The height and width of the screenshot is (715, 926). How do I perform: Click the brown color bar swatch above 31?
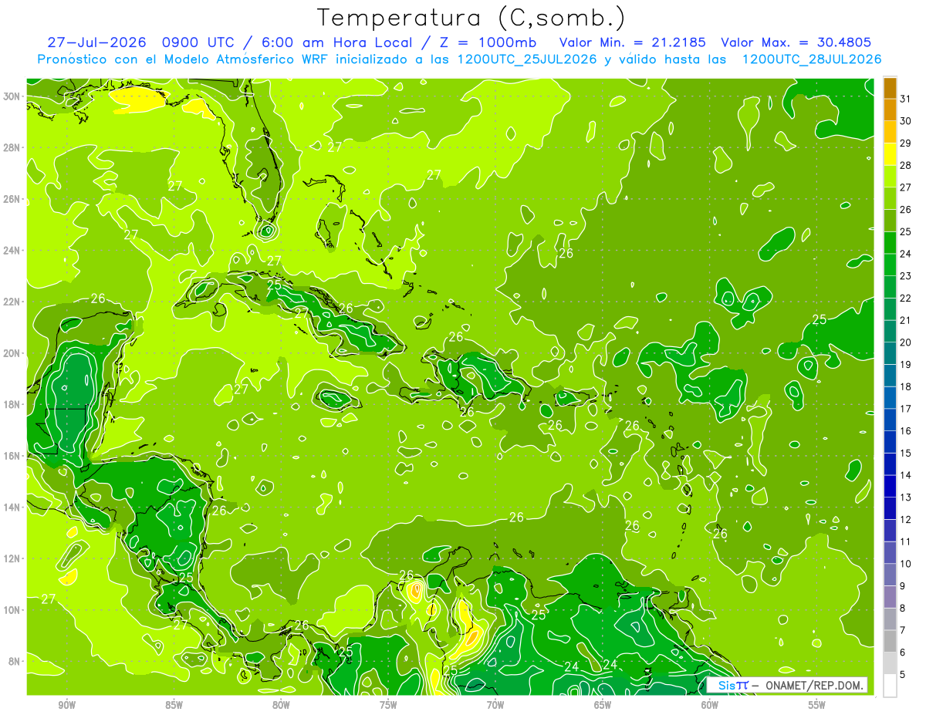coord(891,88)
